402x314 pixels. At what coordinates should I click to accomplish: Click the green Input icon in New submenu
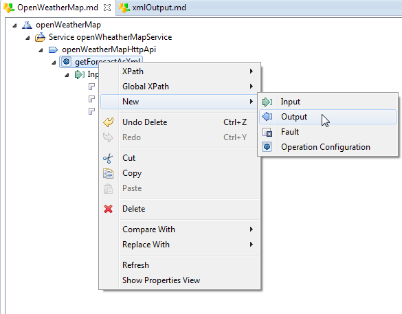click(267, 102)
